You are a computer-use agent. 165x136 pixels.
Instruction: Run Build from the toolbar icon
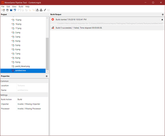pos(38,10)
